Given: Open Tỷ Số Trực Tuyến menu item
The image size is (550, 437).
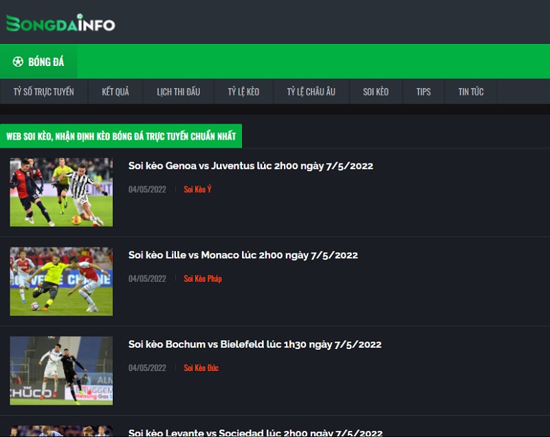Looking at the screenshot, I should [44, 92].
